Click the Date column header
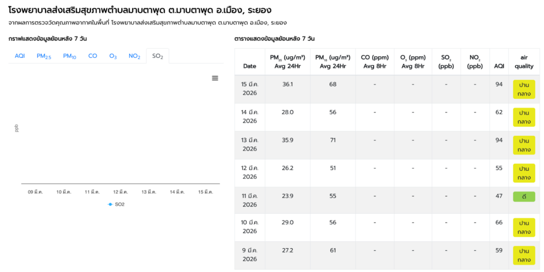Screen dimensions: 544x272 250,66
